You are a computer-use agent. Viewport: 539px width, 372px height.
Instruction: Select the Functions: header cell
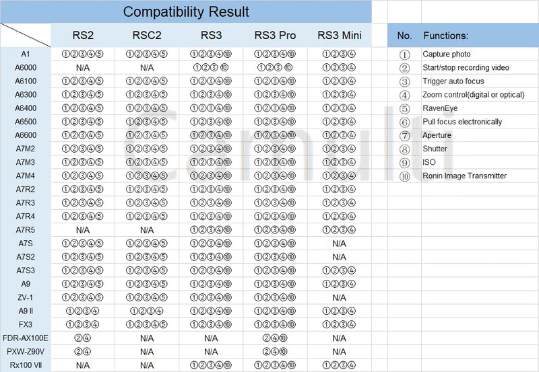[480, 35]
